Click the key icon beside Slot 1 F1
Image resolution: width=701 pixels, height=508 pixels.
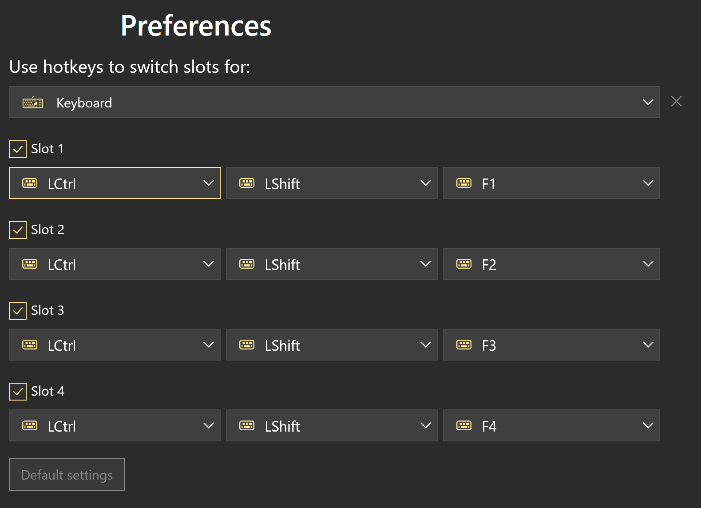[x=464, y=183]
